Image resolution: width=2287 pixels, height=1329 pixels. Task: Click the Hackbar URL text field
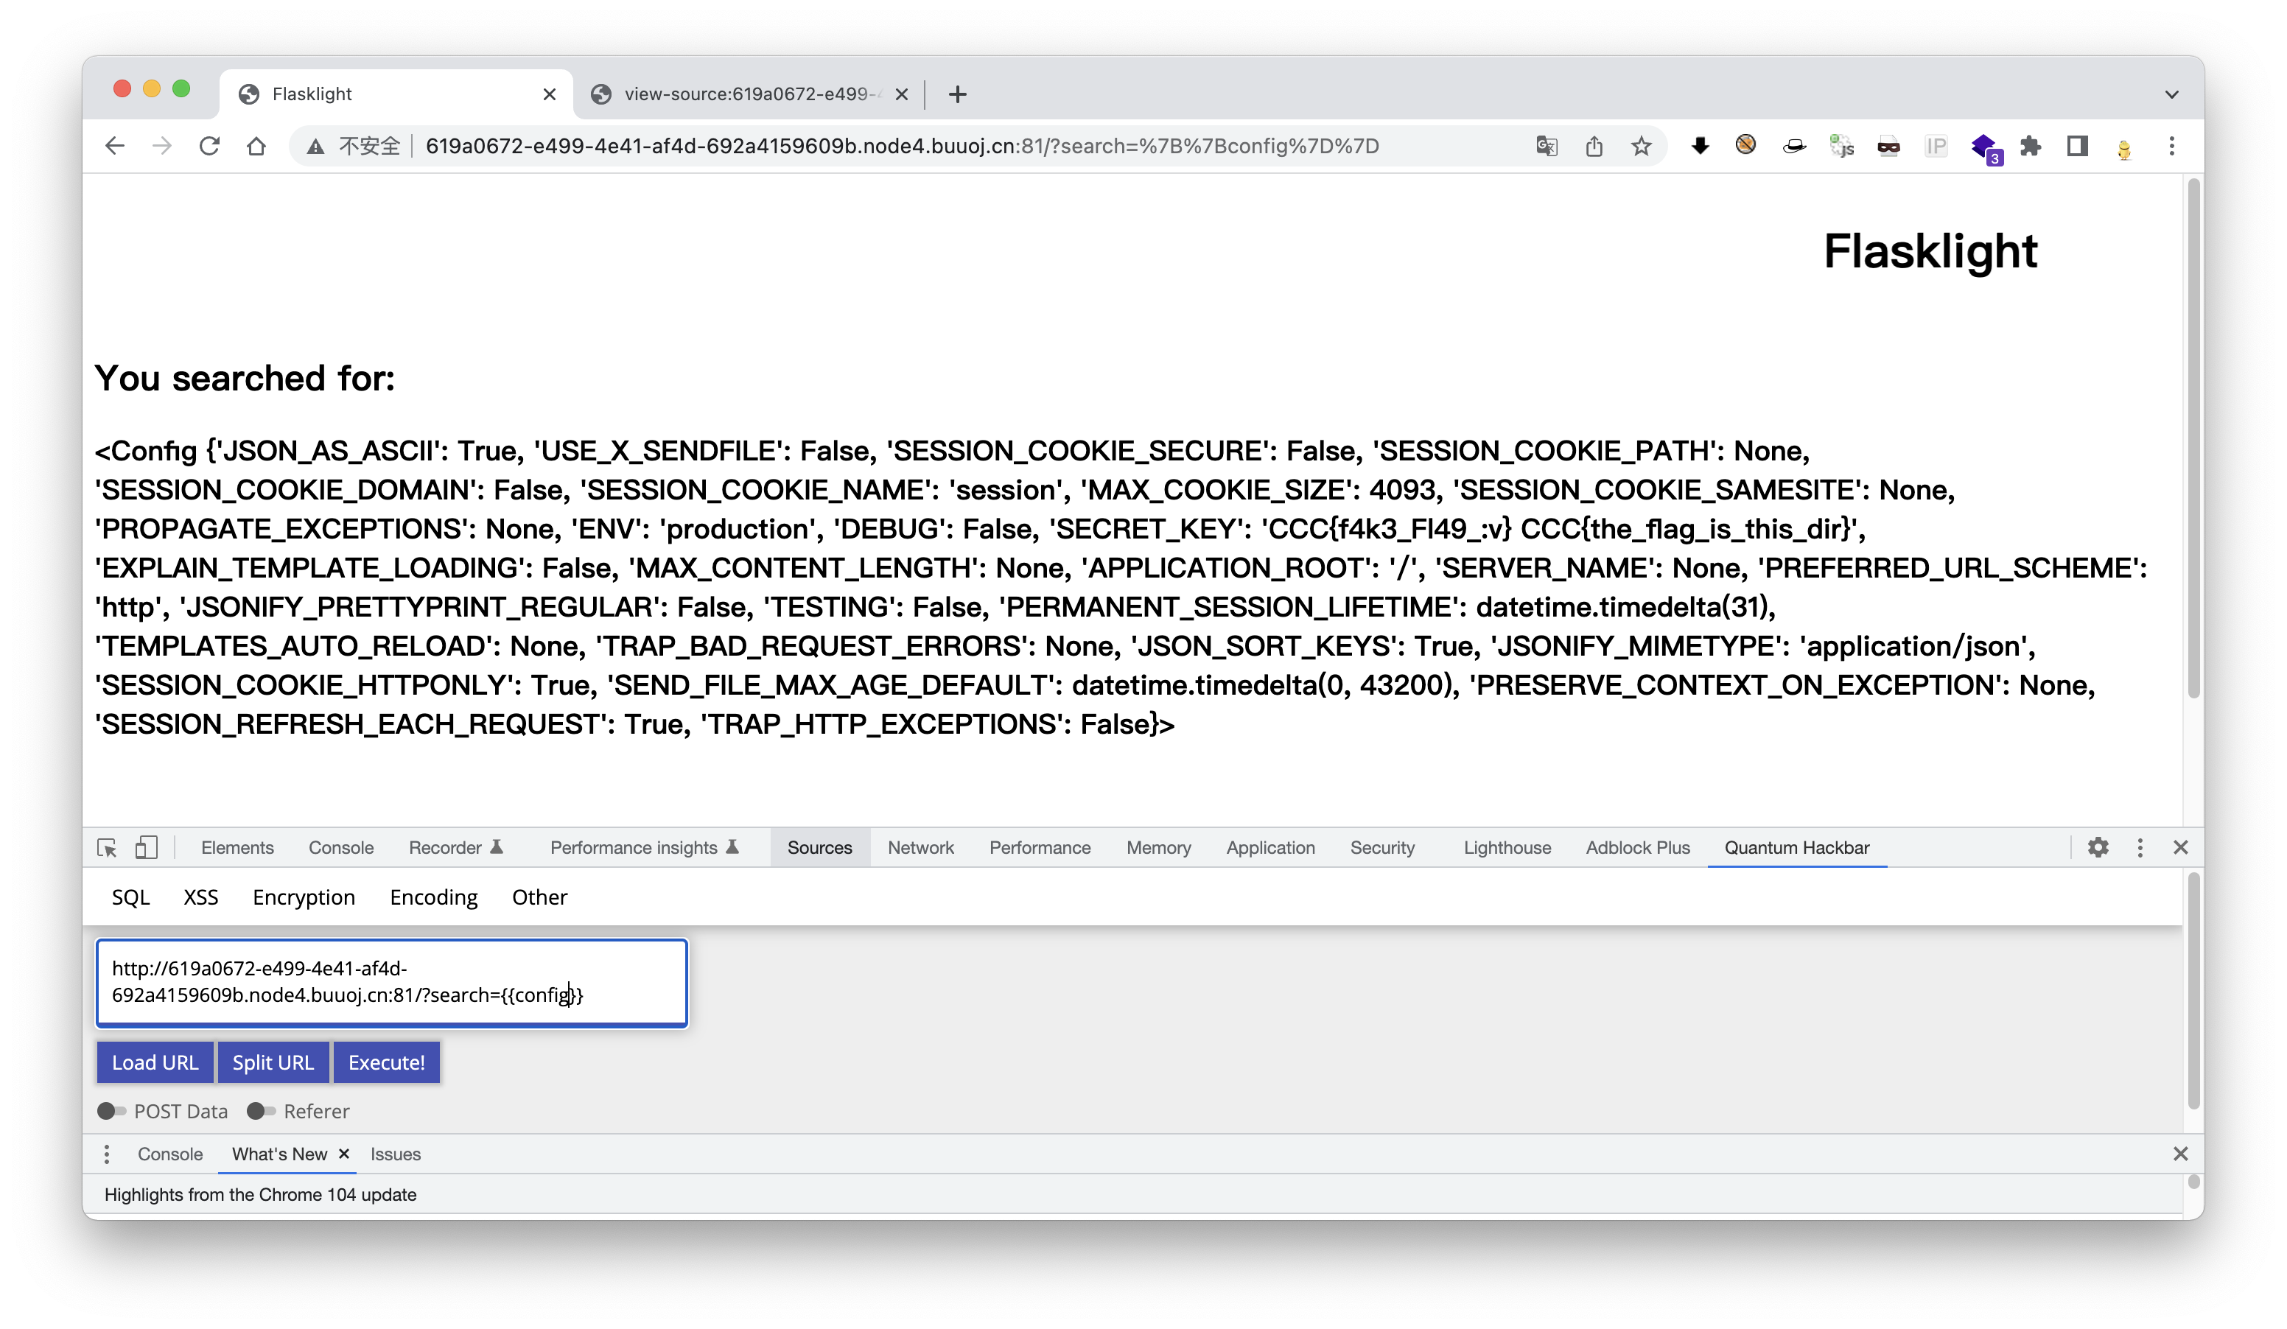click(x=392, y=983)
